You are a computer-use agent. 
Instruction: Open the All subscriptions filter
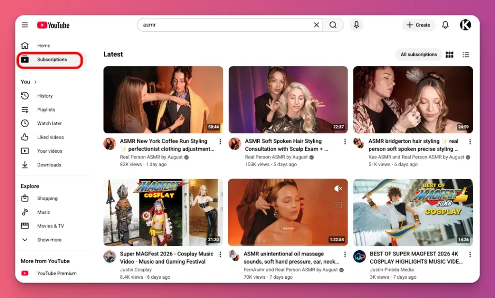pyautogui.click(x=418, y=55)
